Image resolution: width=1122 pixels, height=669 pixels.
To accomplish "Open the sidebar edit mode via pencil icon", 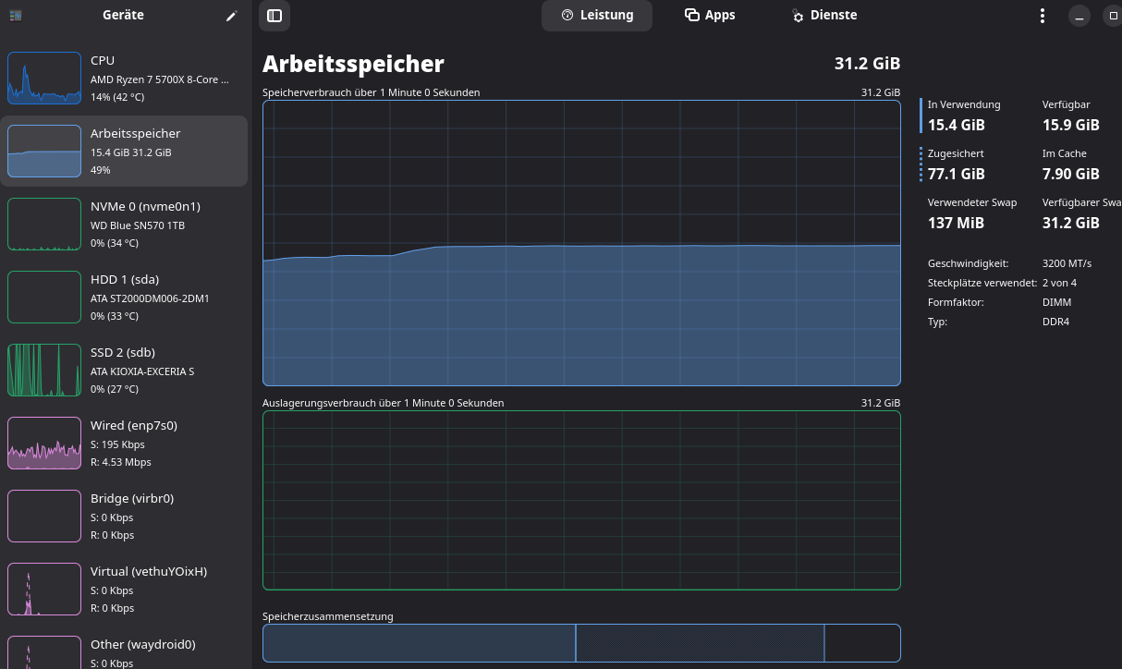I will coord(231,15).
